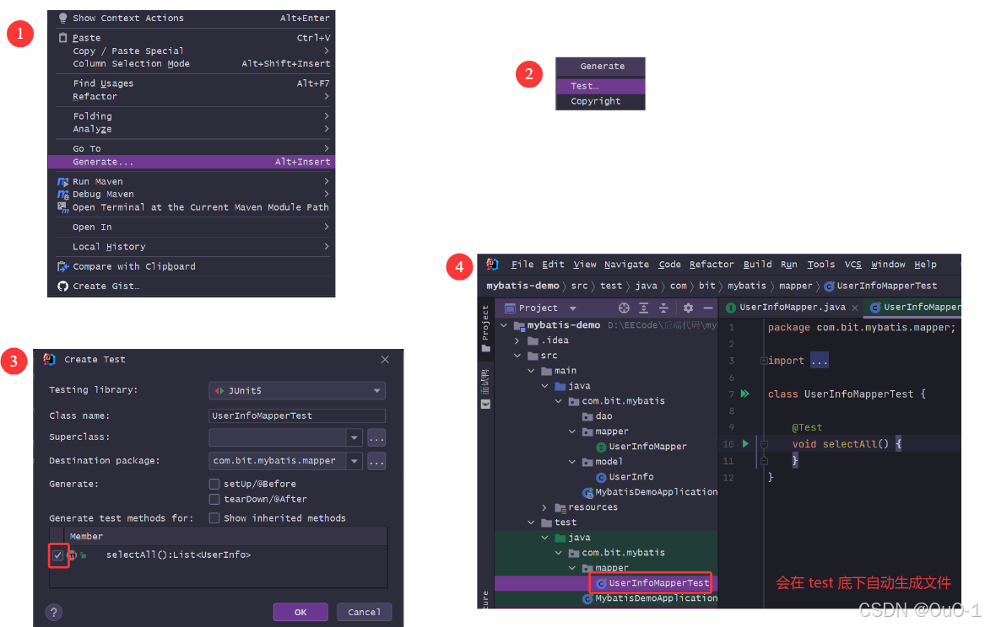Viewport: 985px width, 627px height.
Task: Open the Find Usages menu entry
Action: [192, 83]
